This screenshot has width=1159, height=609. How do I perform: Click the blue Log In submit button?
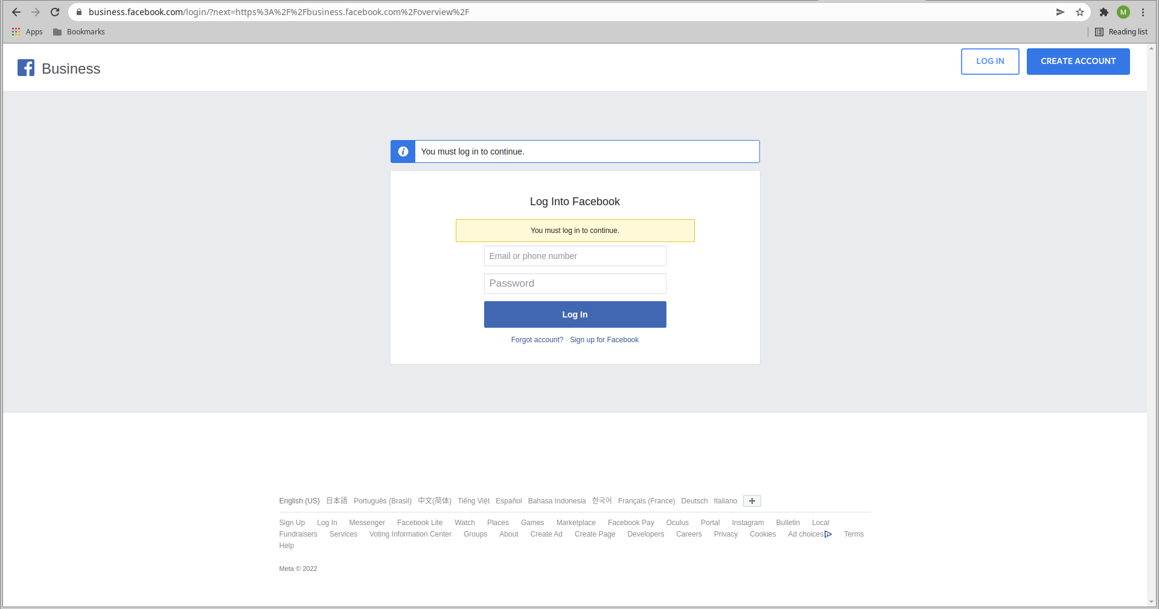(x=575, y=314)
